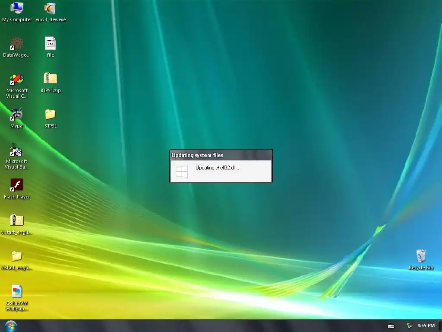Click the Windows logo in update dialog
This screenshot has height=332, width=442.
[x=182, y=171]
